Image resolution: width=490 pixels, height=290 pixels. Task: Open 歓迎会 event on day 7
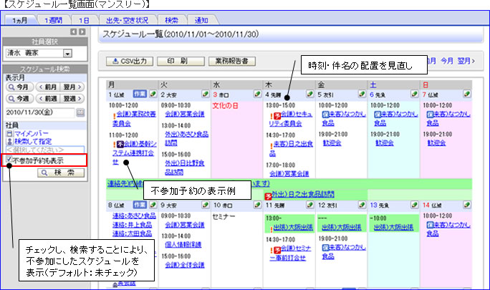[436, 142]
